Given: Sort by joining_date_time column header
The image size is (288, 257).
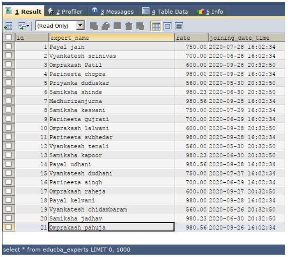Looking at the screenshot, I should pos(247,38).
